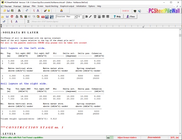Set paragraph alignment to left

tap(99, 16)
